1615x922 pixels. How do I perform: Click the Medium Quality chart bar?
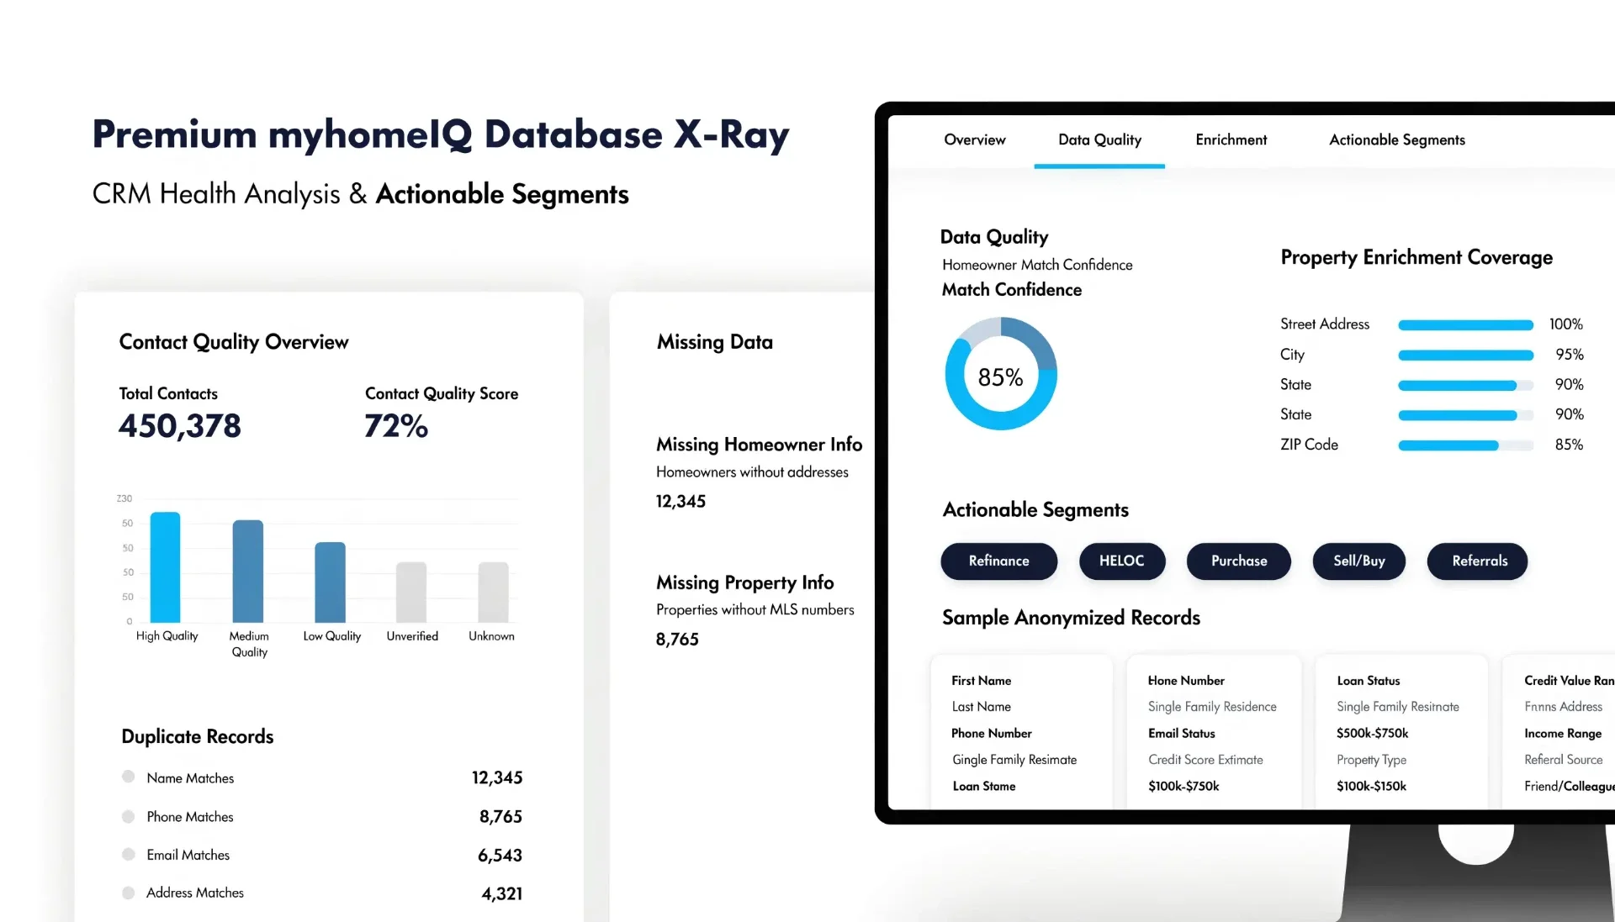pyautogui.click(x=247, y=572)
